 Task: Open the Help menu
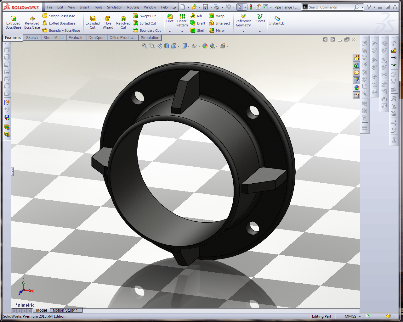click(164, 7)
